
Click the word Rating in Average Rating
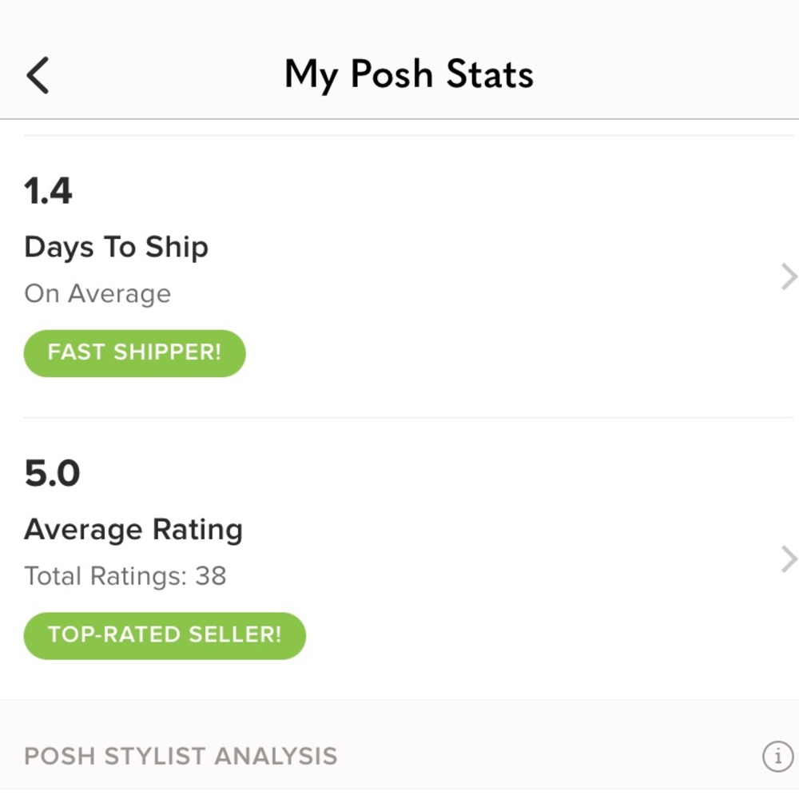(197, 530)
